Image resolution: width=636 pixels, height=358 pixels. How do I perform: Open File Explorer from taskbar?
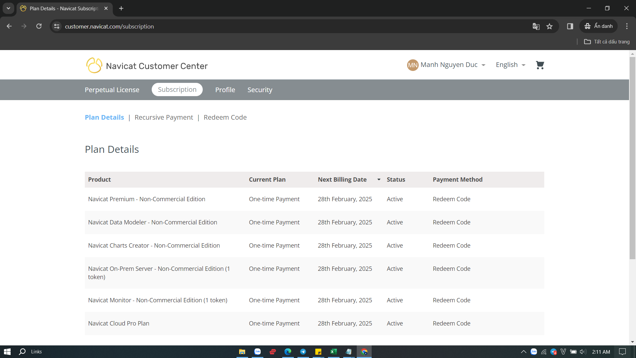click(242, 352)
